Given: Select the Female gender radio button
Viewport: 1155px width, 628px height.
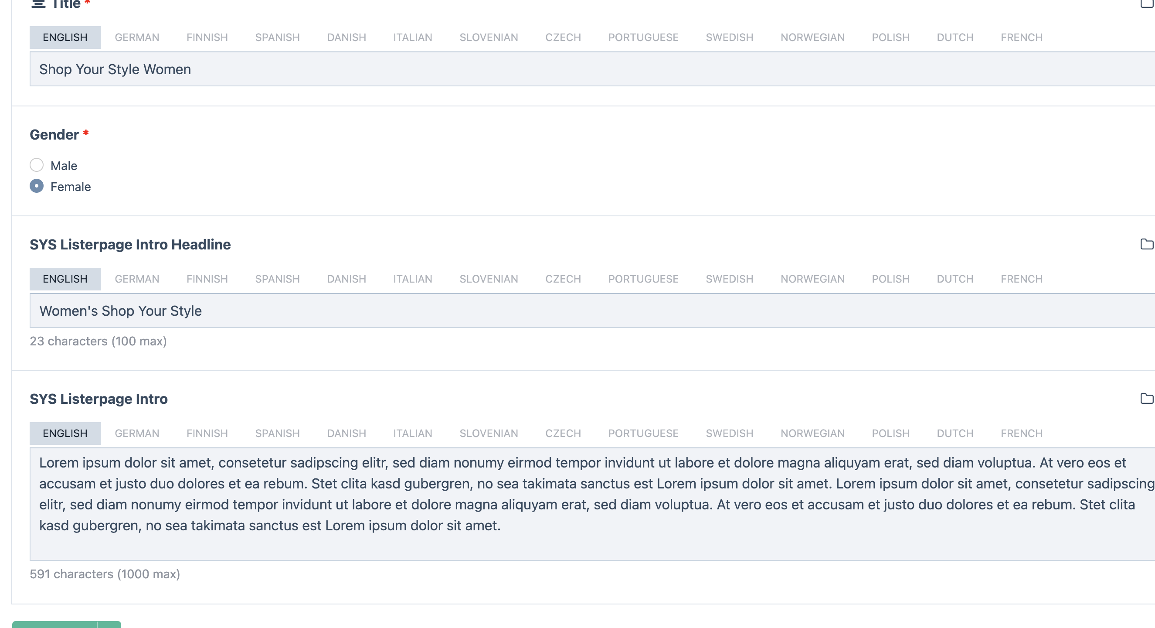Looking at the screenshot, I should tap(37, 186).
